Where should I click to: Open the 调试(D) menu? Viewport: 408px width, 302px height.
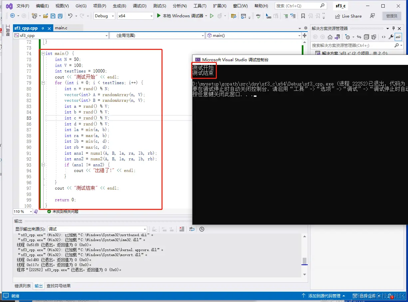click(x=140, y=6)
